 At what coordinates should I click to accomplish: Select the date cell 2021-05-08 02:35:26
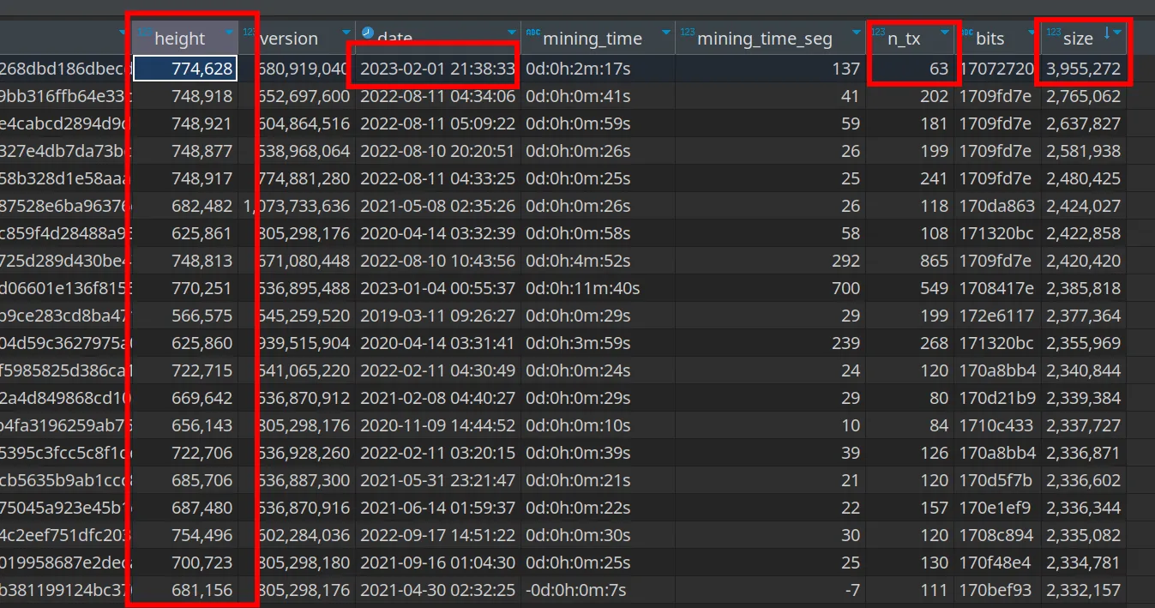[437, 206]
